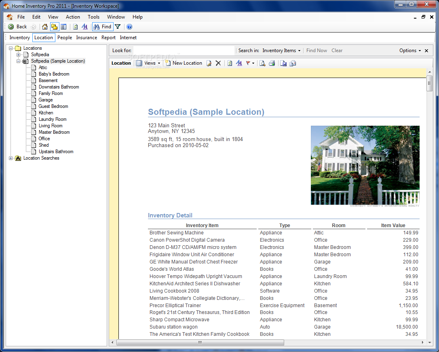This screenshot has height=352, width=439.
Task: Click the Delete X icon in Location toolbar
Action: pos(218,63)
